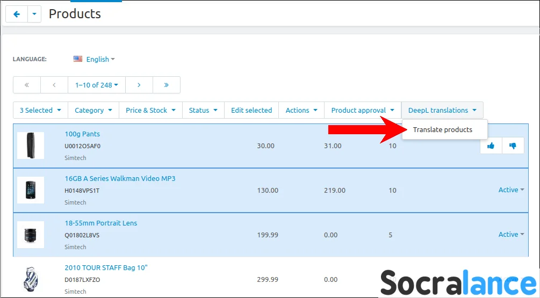This screenshot has height=298, width=540.
Task: Toggle Active status for 18-55mm Portrait Lens
Action: (511, 235)
